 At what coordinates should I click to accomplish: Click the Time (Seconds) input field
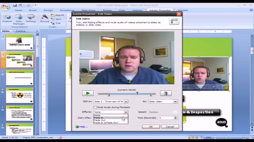click(x=166, y=118)
